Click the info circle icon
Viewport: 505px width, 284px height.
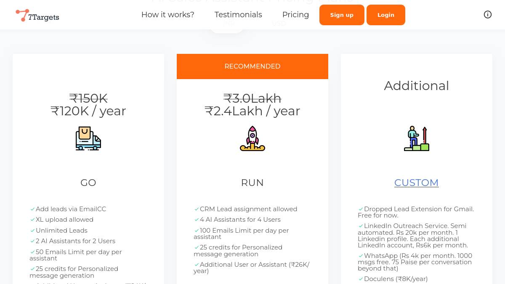click(x=488, y=15)
